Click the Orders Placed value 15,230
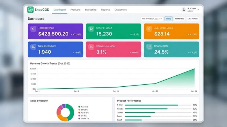 click(104, 34)
